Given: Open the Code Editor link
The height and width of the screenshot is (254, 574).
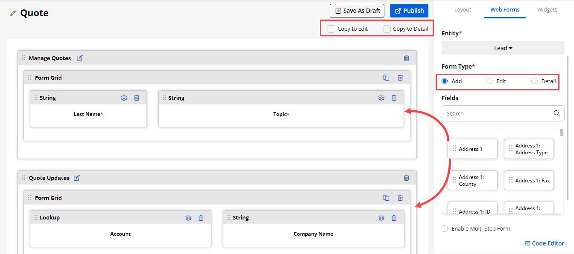Looking at the screenshot, I should coord(545,243).
